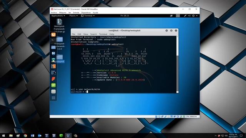The height and width of the screenshot is (138, 246).
Task: Open Entrada menu in VirtualBox window
Action: click(76, 13)
